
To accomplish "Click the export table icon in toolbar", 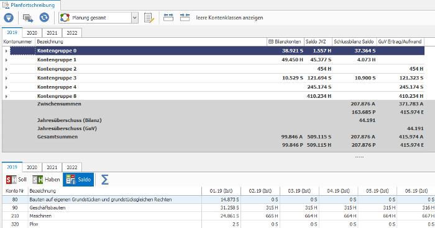I will click(x=28, y=18).
